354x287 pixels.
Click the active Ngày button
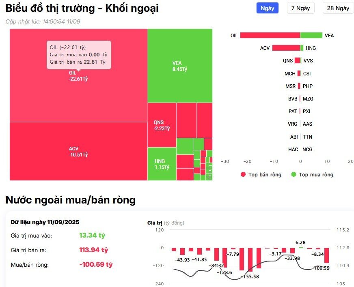(267, 8)
